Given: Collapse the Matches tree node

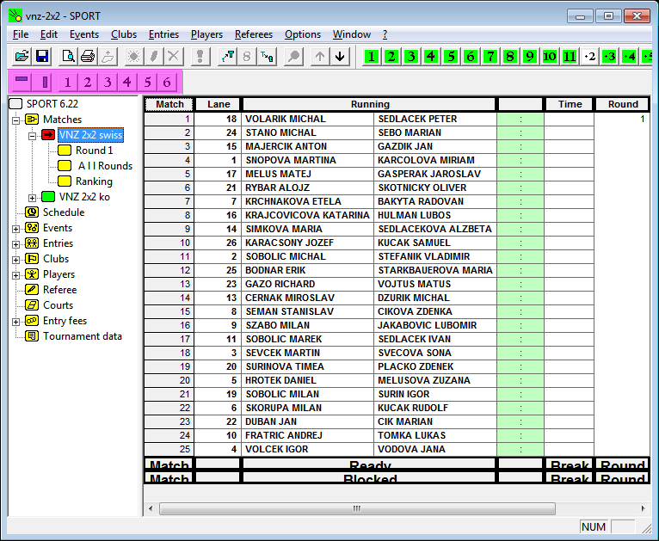Looking at the screenshot, I should tap(15, 120).
